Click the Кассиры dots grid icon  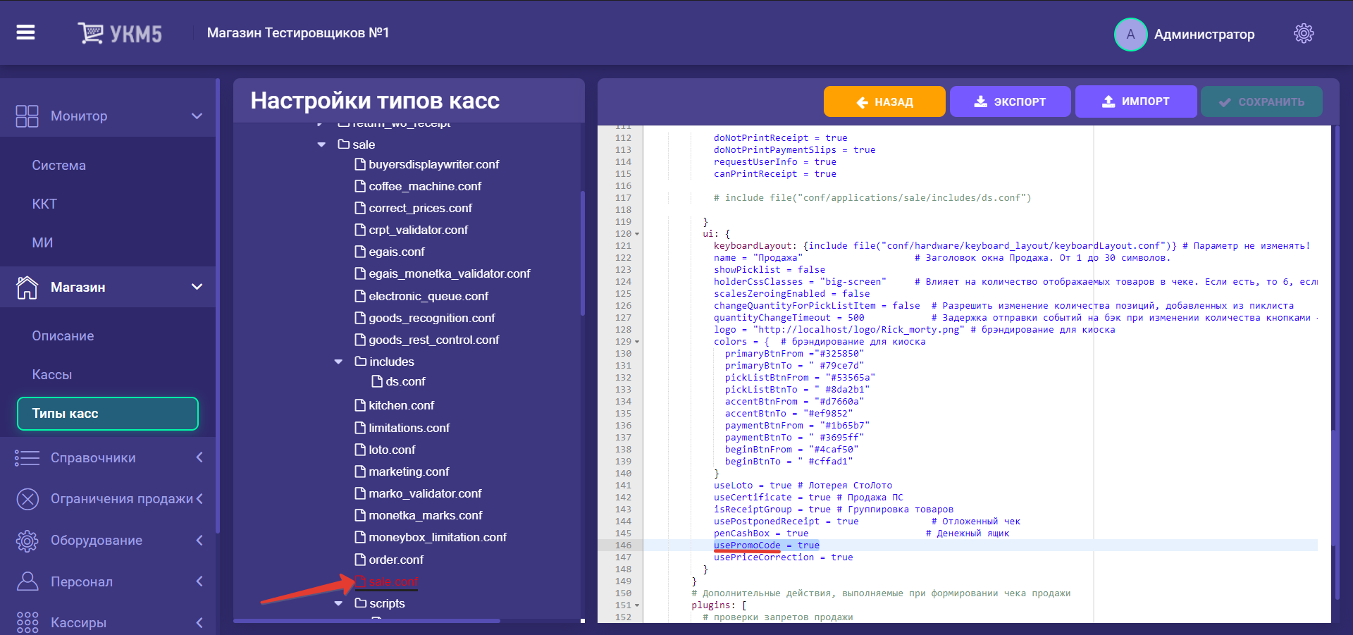(27, 622)
